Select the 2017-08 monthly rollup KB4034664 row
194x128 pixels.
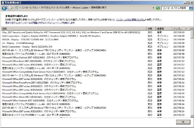pos(95,50)
